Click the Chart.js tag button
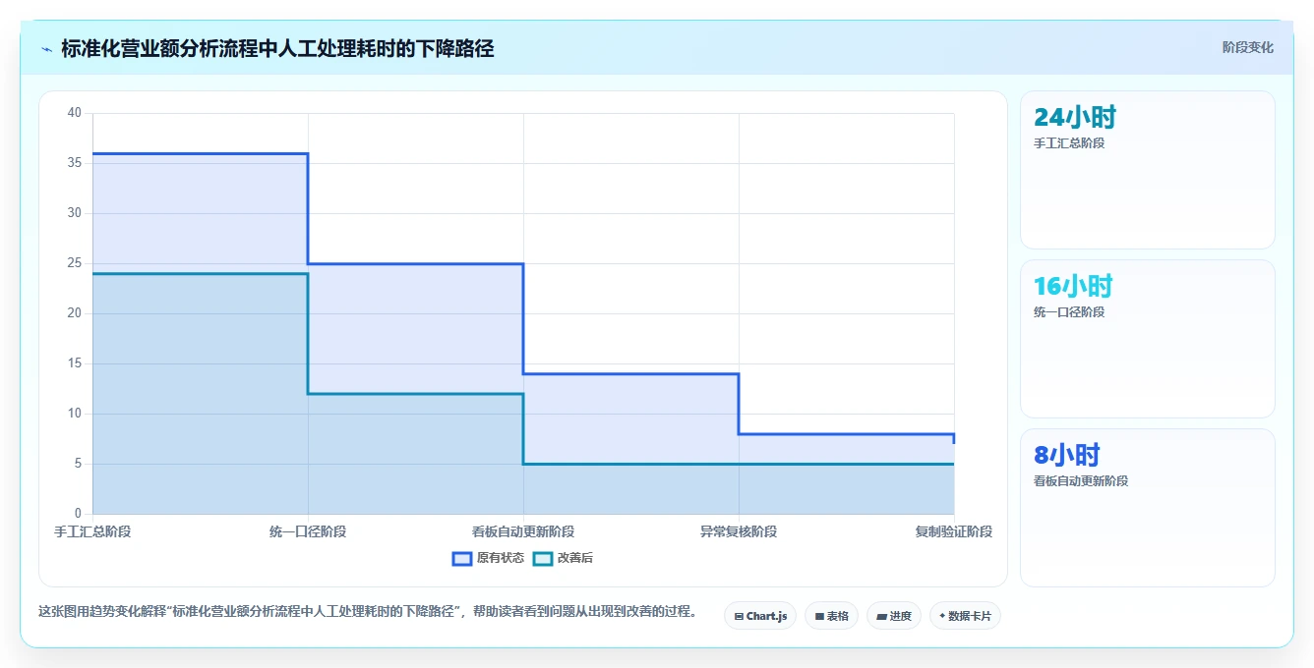Viewport: 1314px width, 668px height. click(760, 616)
